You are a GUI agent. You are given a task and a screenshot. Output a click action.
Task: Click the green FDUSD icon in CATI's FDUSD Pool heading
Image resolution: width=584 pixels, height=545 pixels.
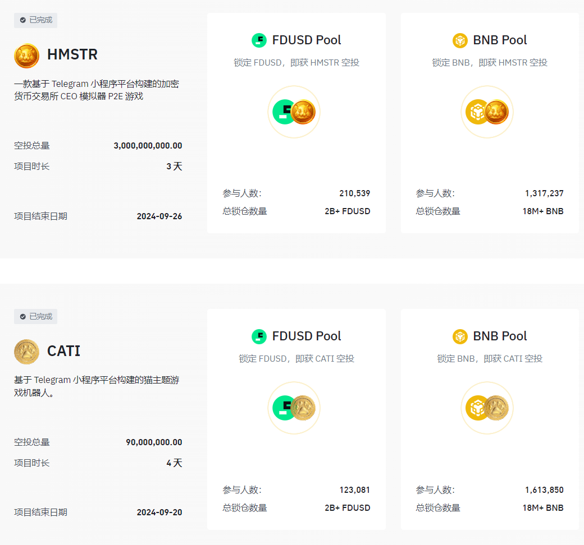pyautogui.click(x=259, y=336)
